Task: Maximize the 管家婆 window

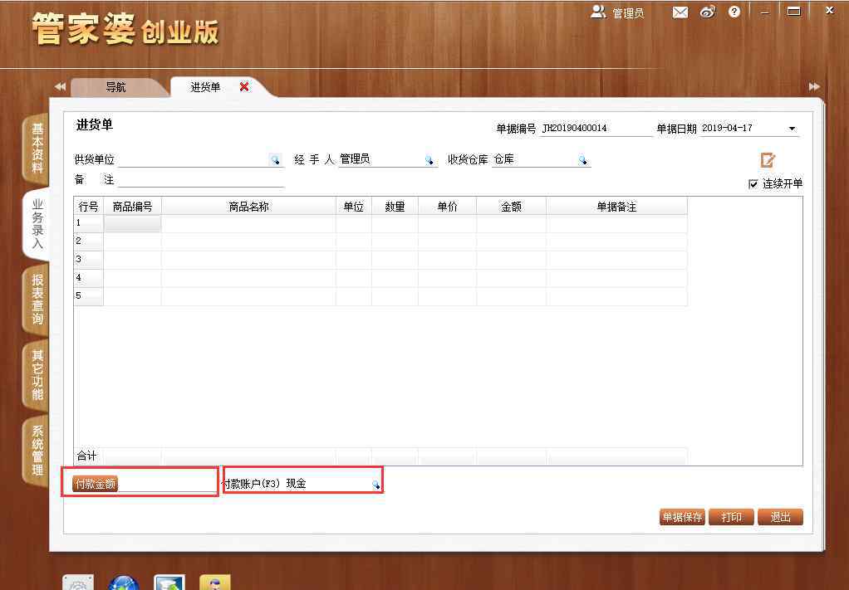Action: (x=794, y=12)
